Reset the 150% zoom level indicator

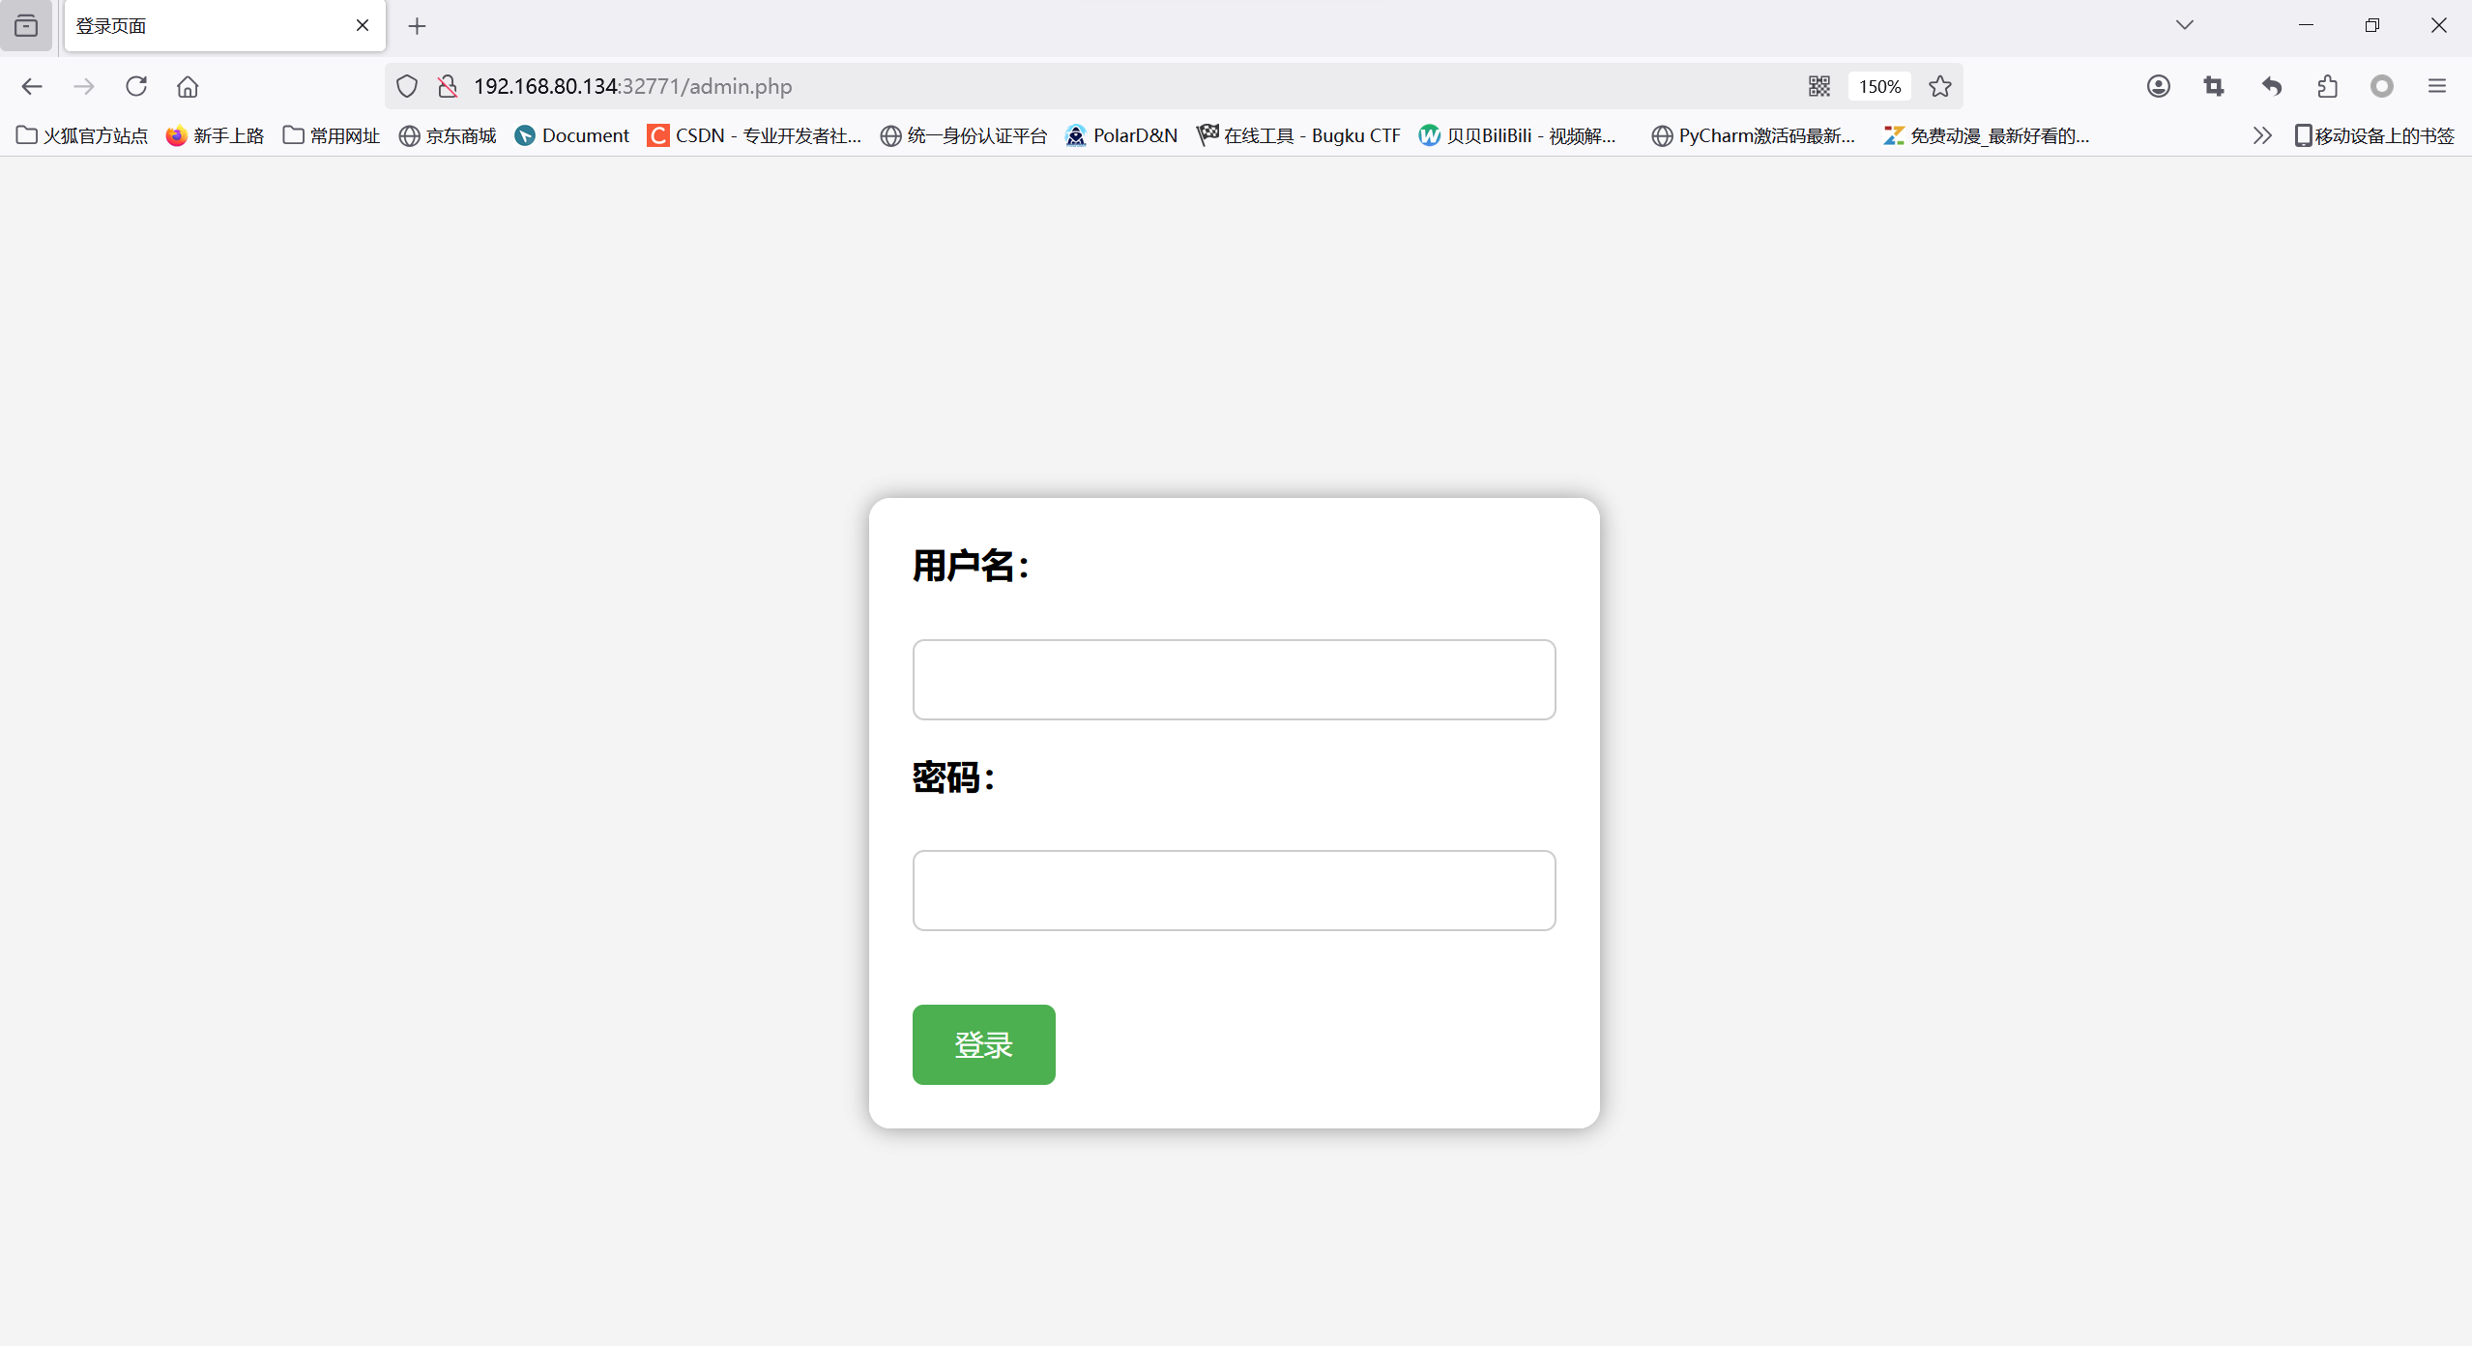click(1879, 86)
